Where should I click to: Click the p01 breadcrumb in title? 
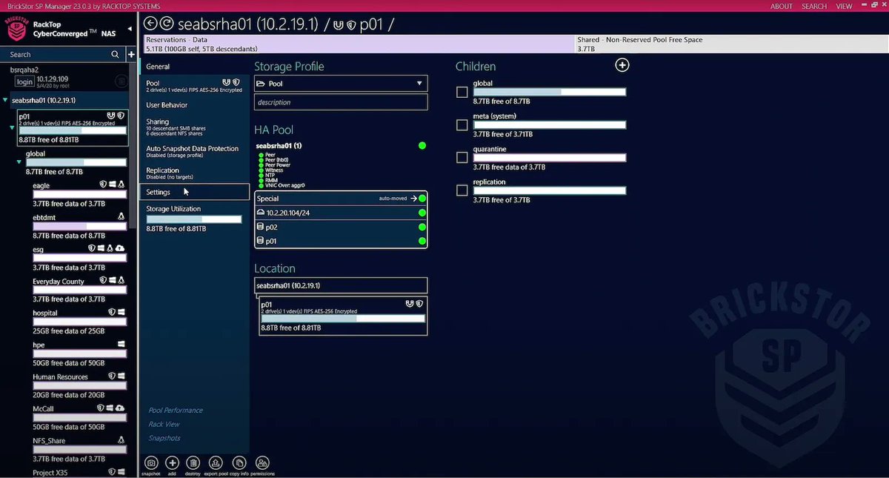(x=370, y=24)
